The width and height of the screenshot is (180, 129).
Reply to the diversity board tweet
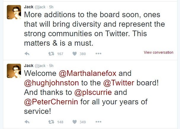coord(27,54)
